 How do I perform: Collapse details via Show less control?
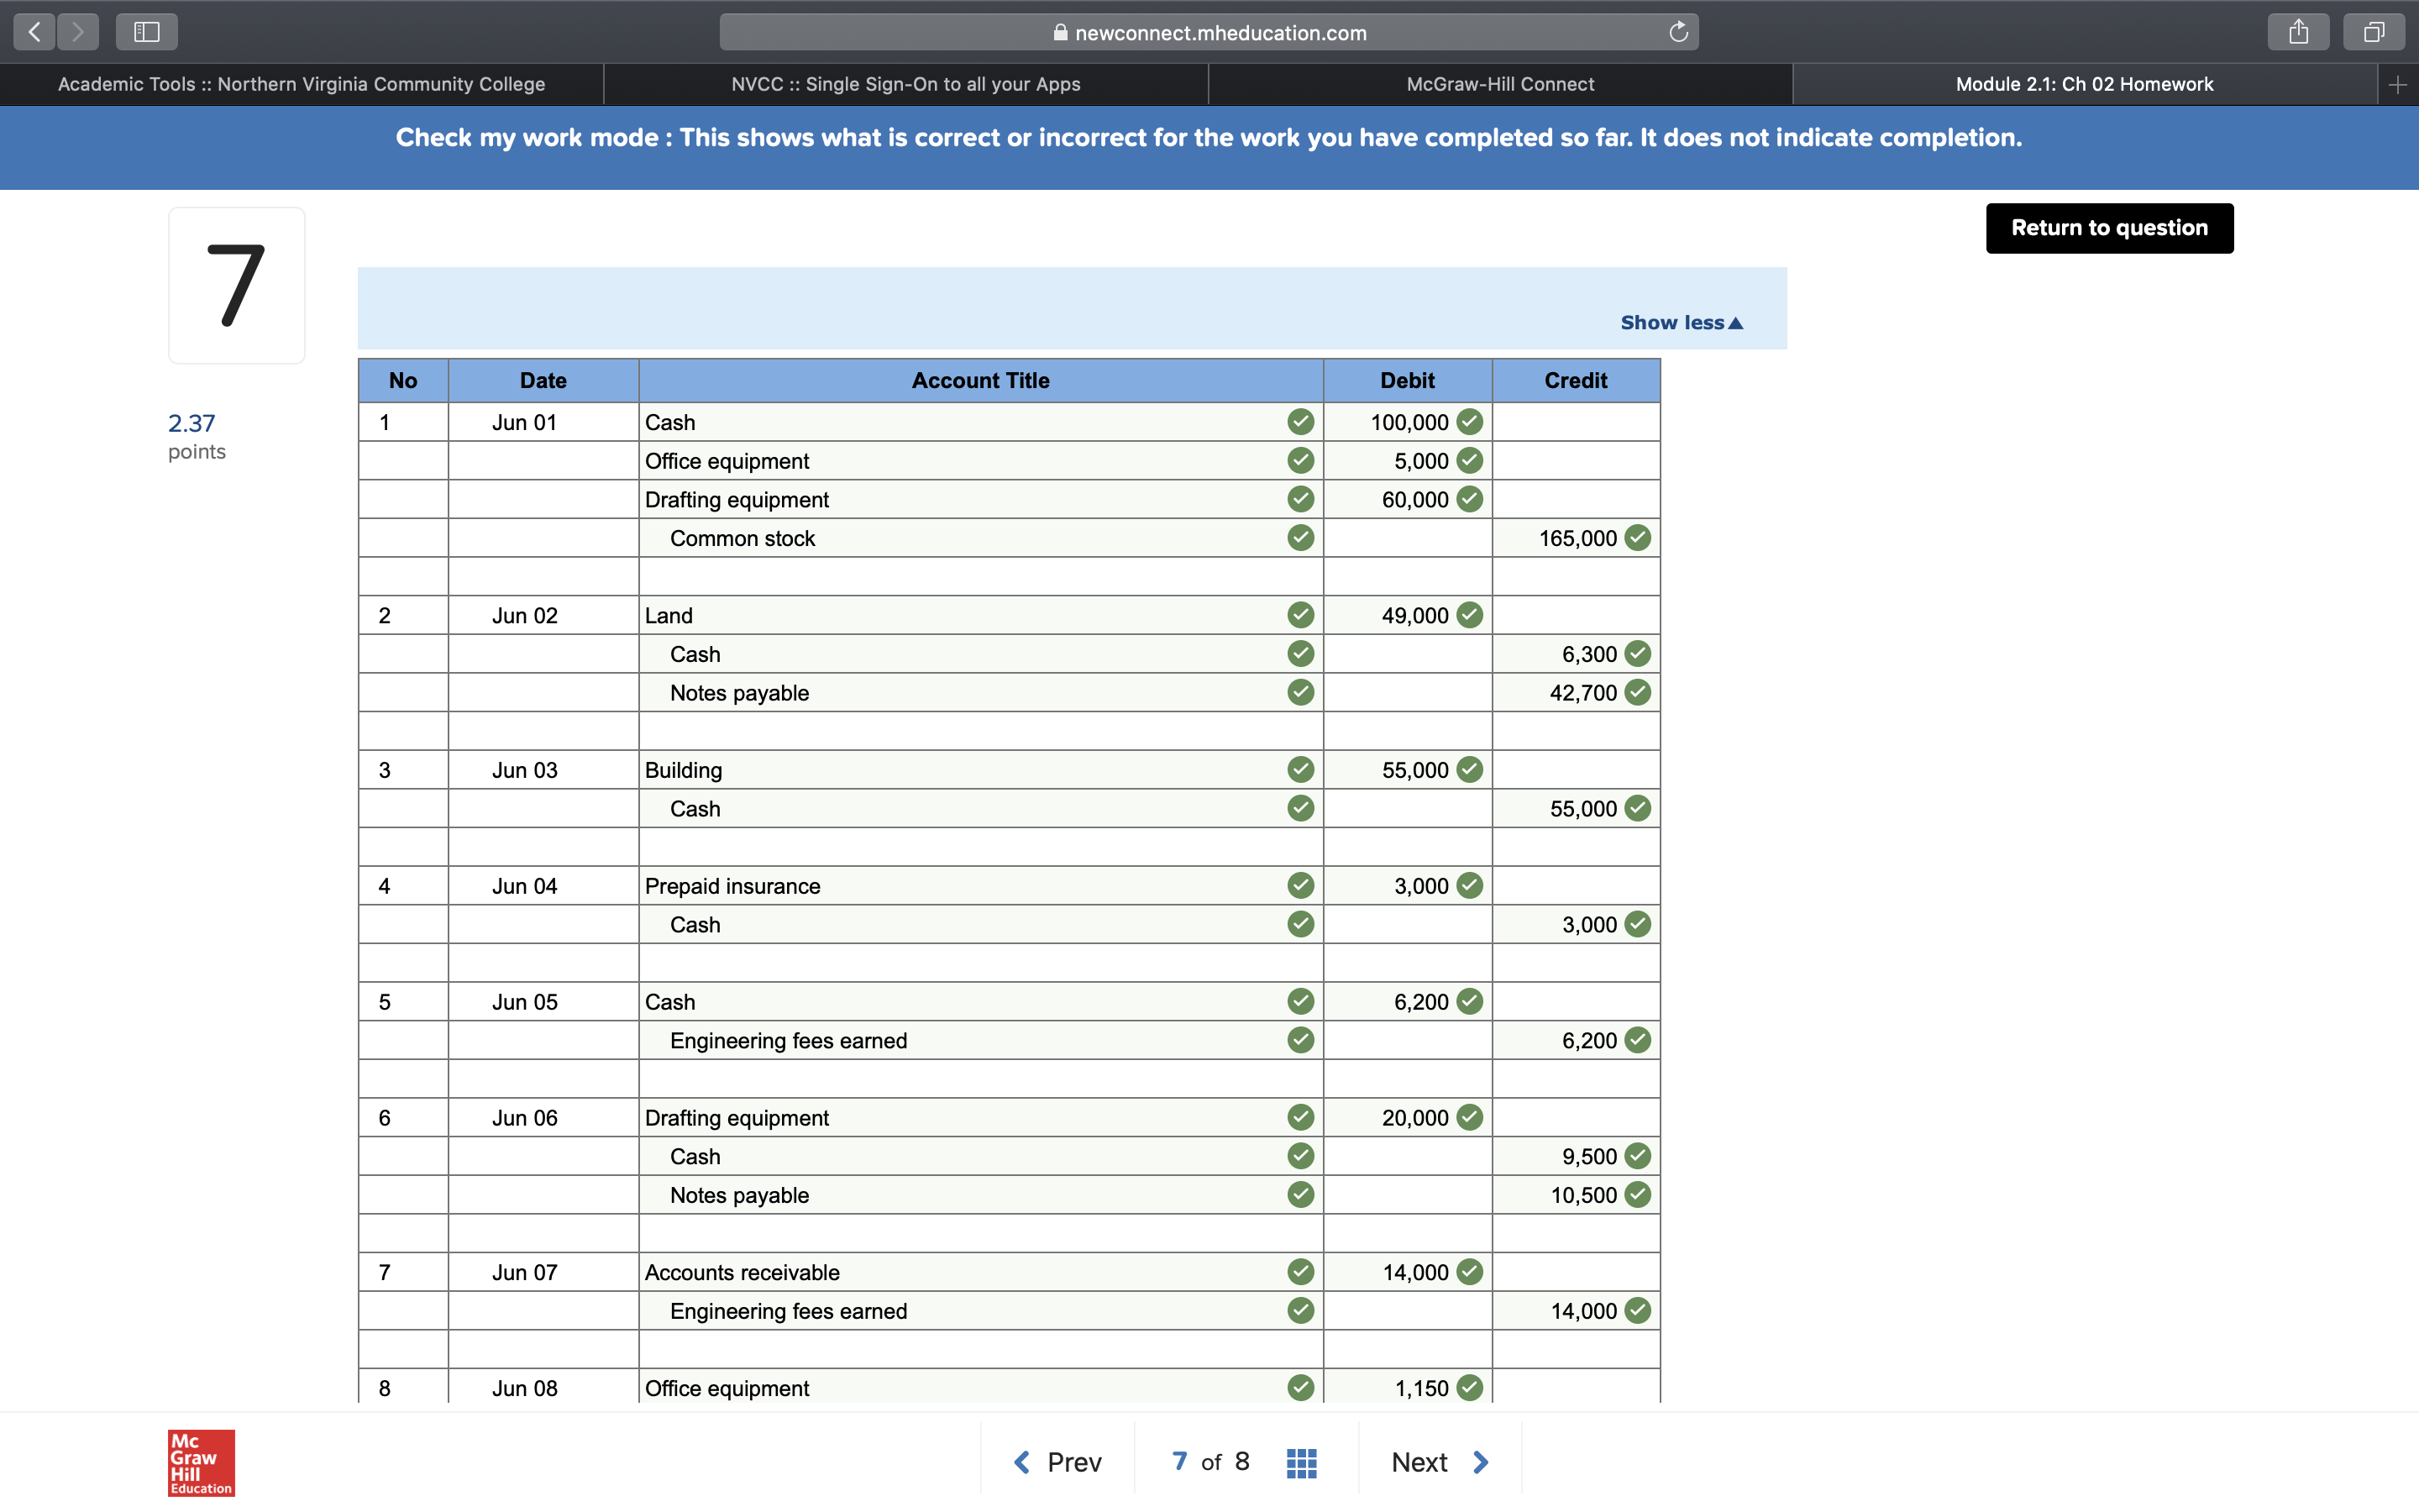point(1682,322)
